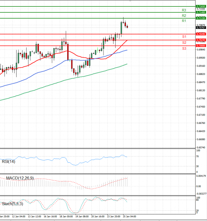Click the 23 Jan 20:00 time label
Image resolution: width=207 pixels, height=221 pixels.
click(x=114, y=217)
